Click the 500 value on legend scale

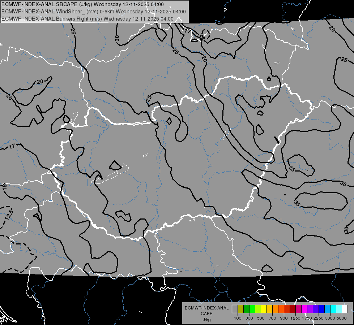click(261, 318)
